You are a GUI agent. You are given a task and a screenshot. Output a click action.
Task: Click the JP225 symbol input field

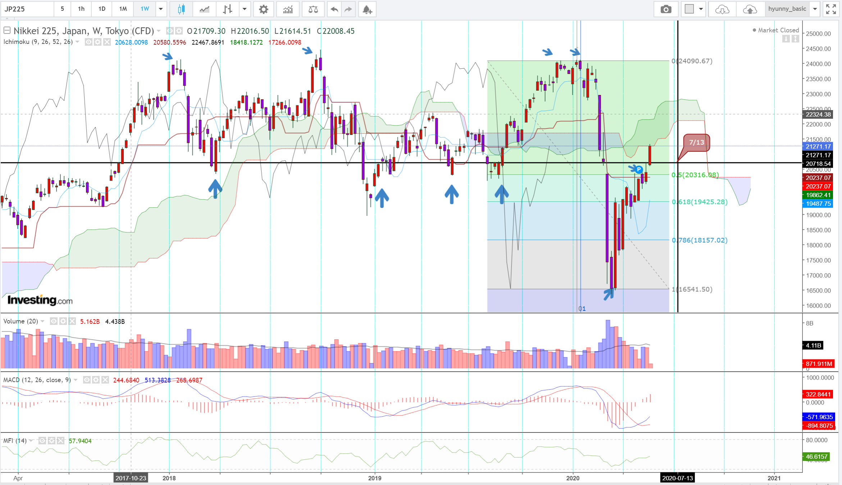(27, 9)
